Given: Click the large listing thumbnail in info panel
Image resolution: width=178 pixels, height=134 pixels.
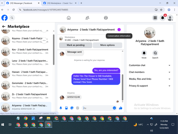Looking at the screenshot, I should pyautogui.click(x=150, y=33).
